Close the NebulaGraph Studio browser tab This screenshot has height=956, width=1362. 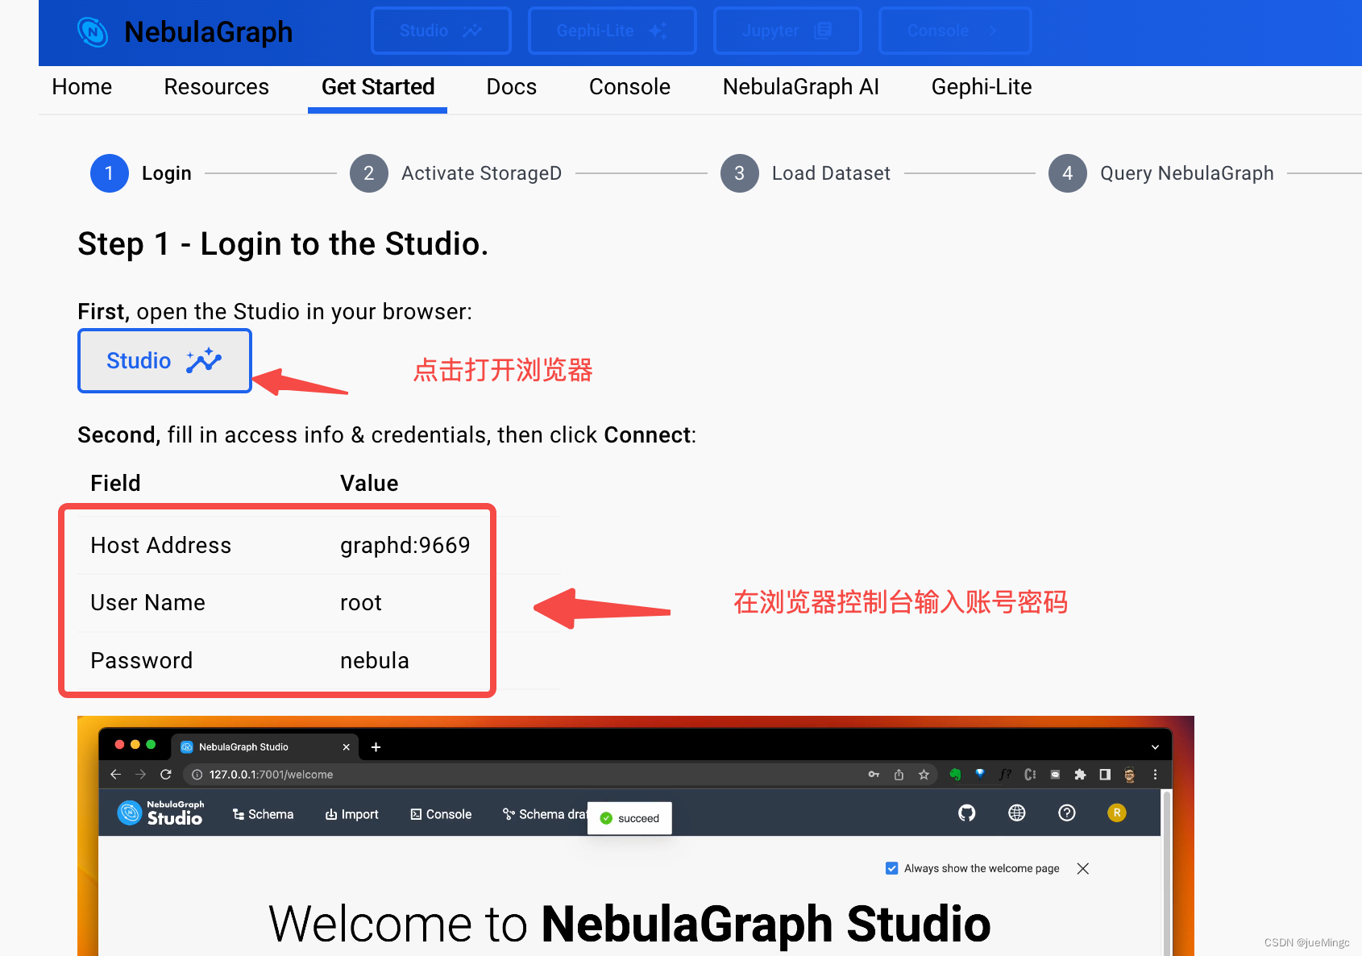pos(347,747)
